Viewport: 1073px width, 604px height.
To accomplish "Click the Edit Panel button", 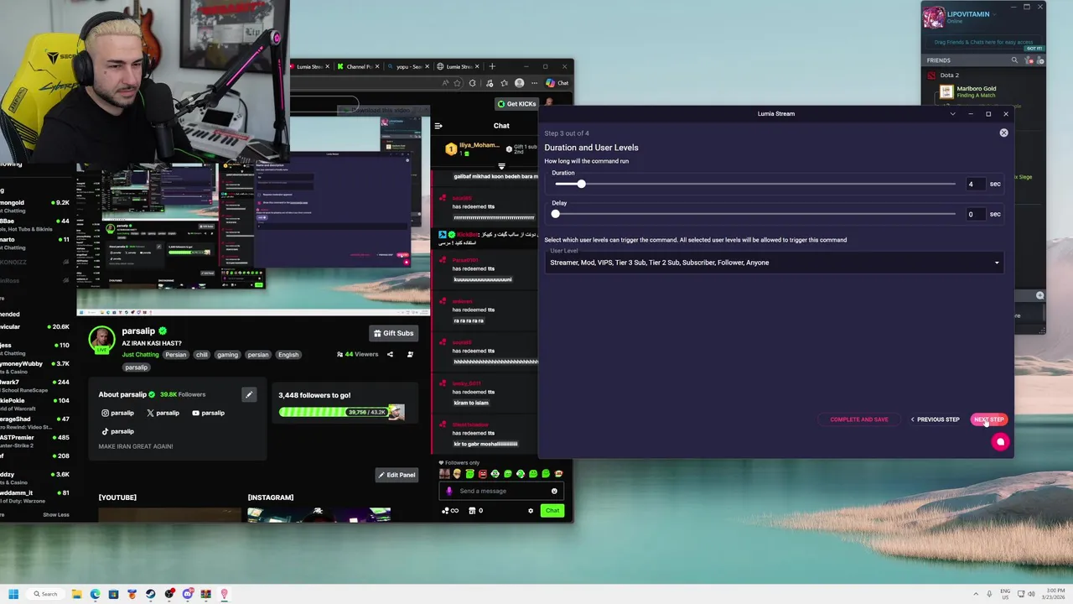I will [x=397, y=475].
